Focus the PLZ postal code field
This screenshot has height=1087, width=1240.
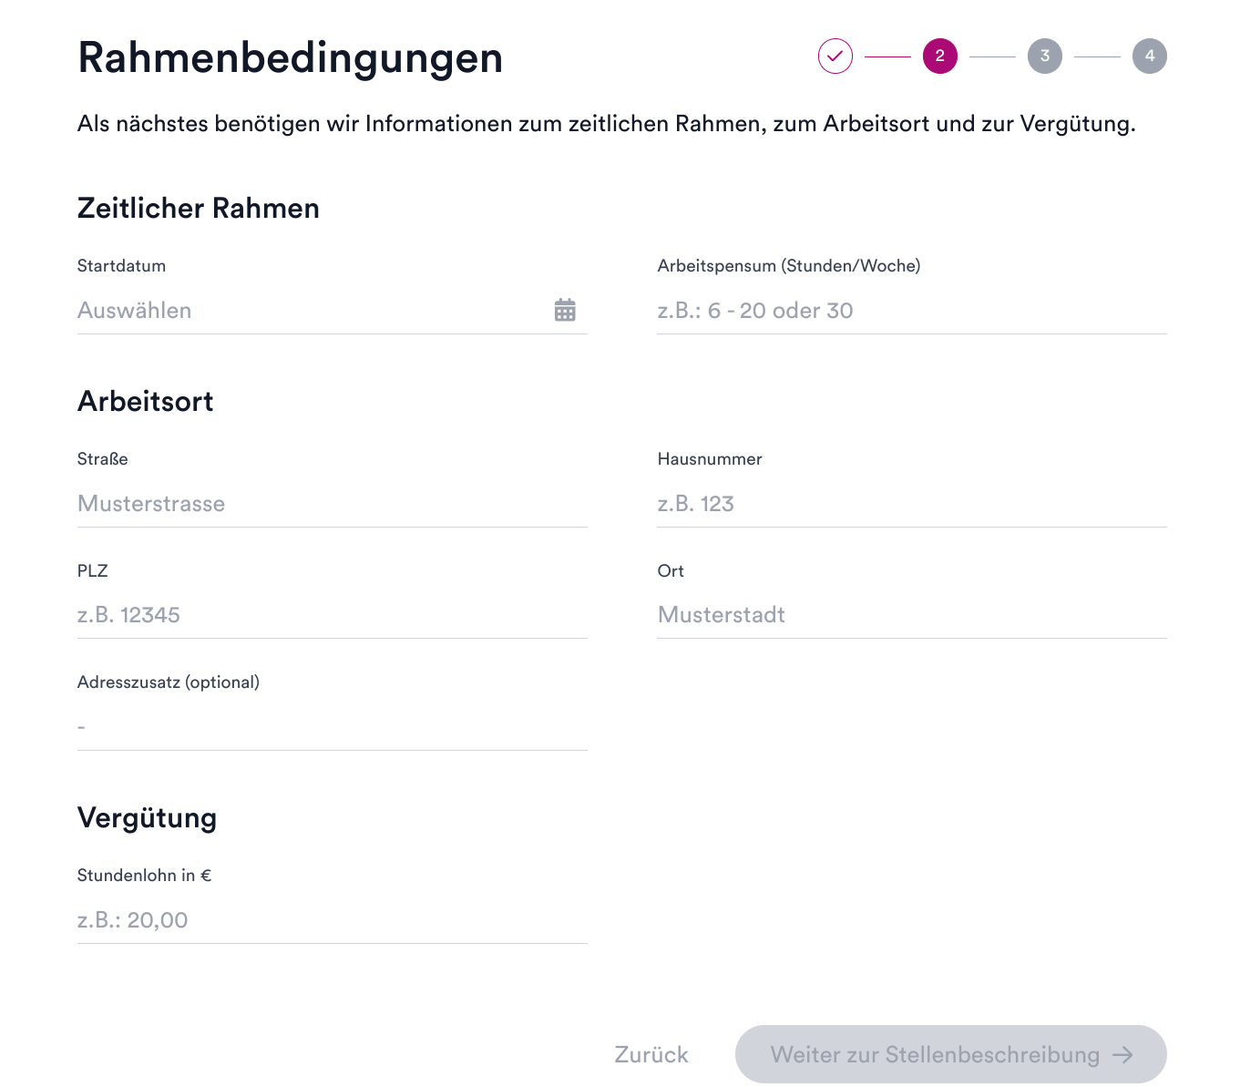coord(332,615)
